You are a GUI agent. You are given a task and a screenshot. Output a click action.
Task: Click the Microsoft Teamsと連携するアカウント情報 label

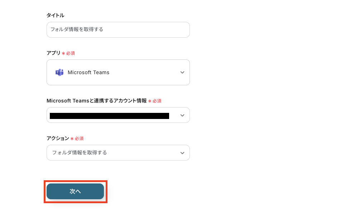[x=96, y=101]
